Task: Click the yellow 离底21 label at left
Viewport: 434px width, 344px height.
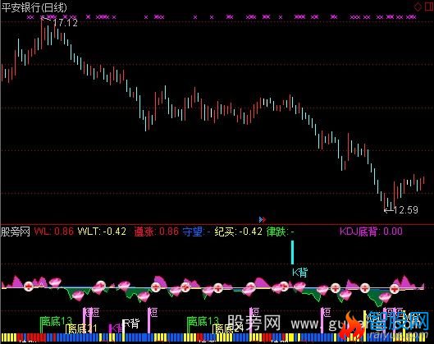Action: tap(82, 328)
